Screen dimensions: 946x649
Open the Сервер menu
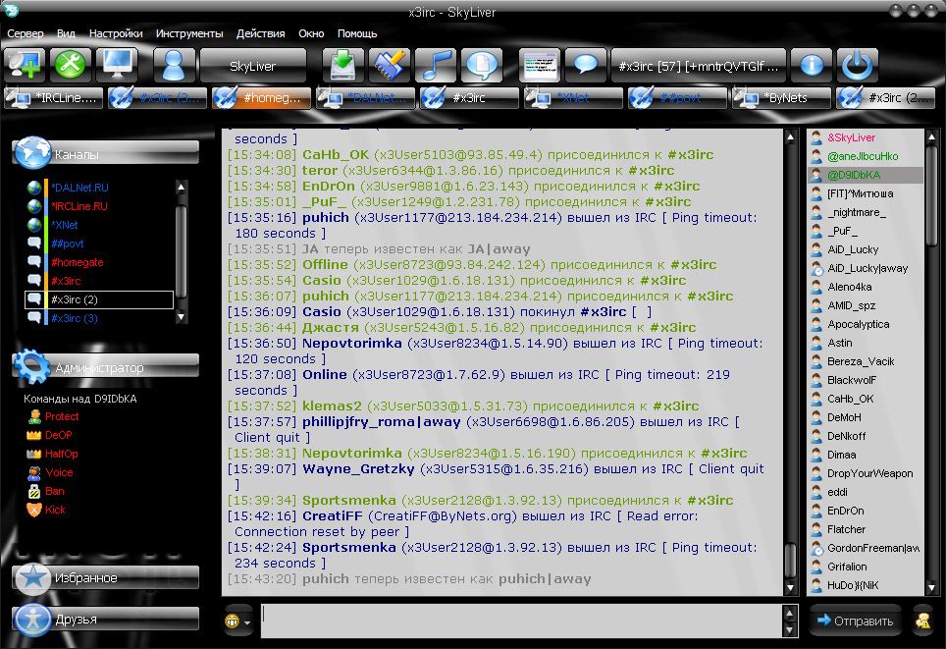coord(26,33)
